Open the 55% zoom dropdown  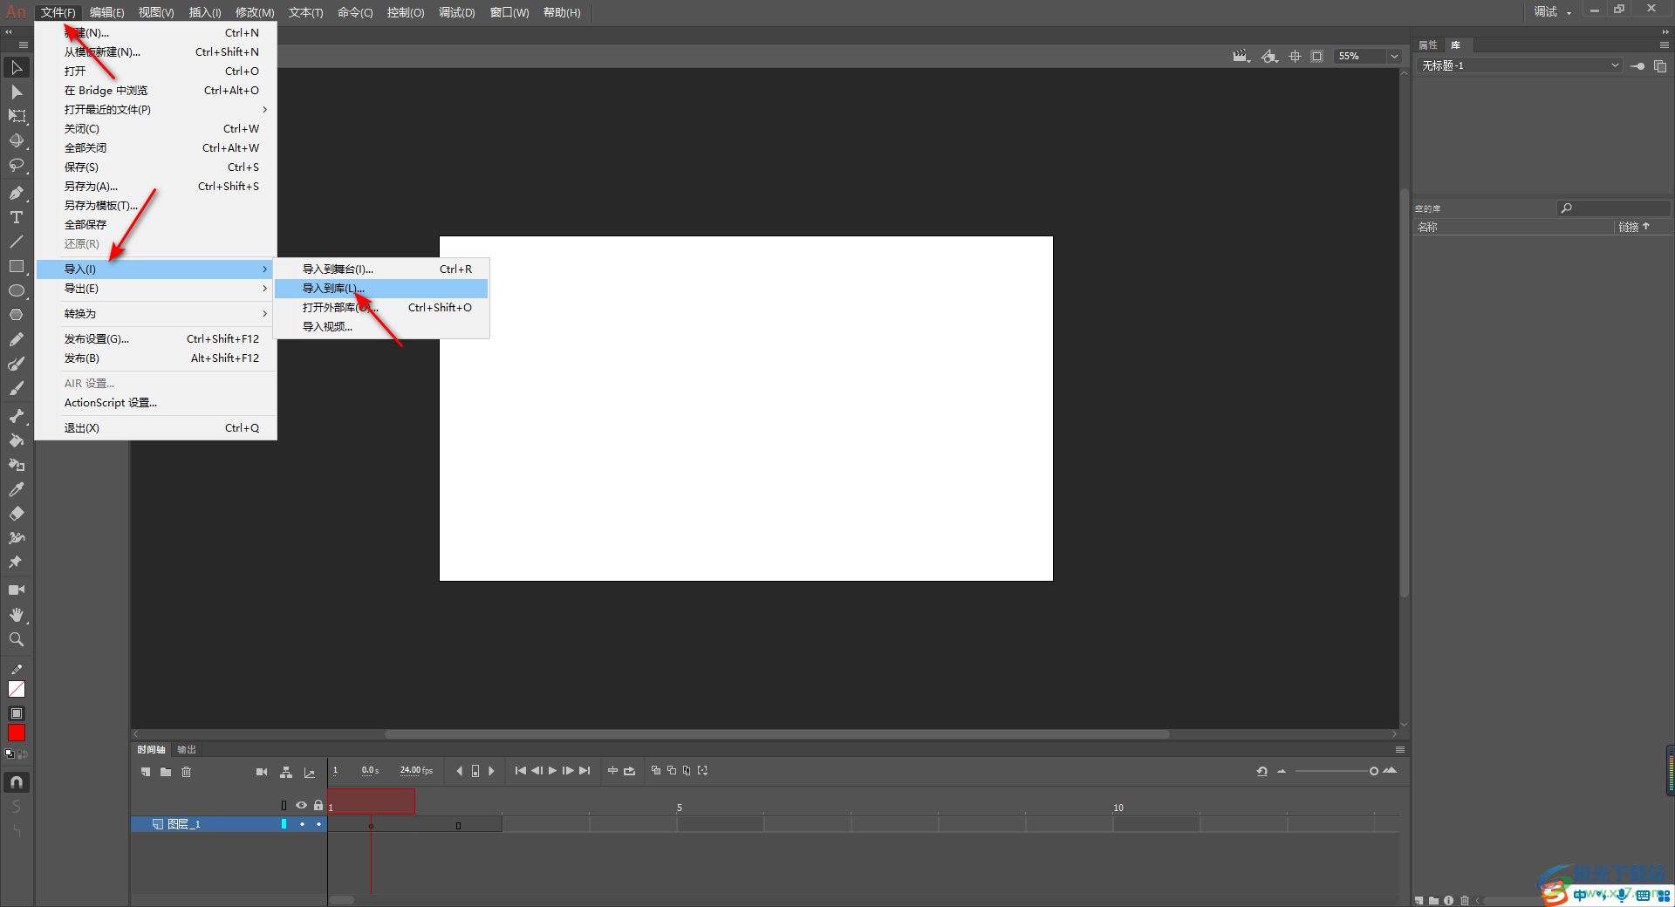tap(1394, 56)
